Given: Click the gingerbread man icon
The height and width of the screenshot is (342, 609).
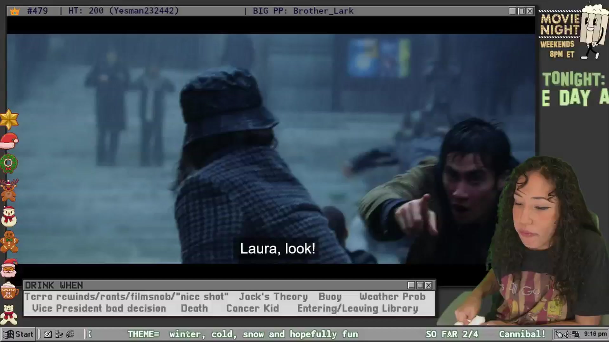Looking at the screenshot, I should [x=9, y=242].
